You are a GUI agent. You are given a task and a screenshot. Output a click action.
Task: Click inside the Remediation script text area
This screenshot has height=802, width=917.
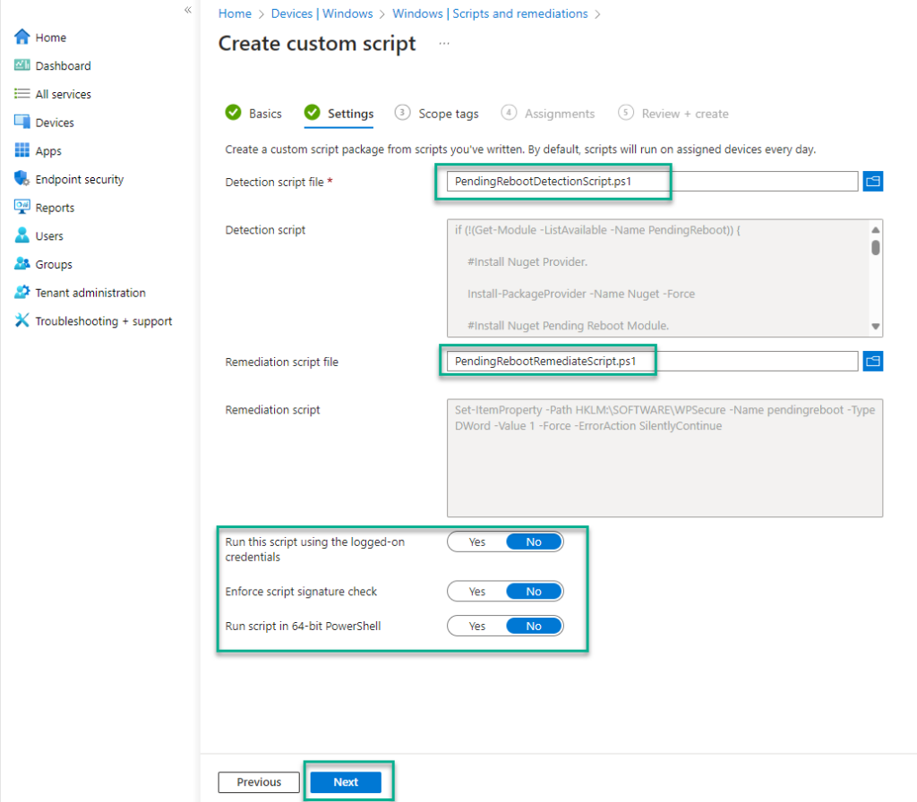tap(665, 458)
